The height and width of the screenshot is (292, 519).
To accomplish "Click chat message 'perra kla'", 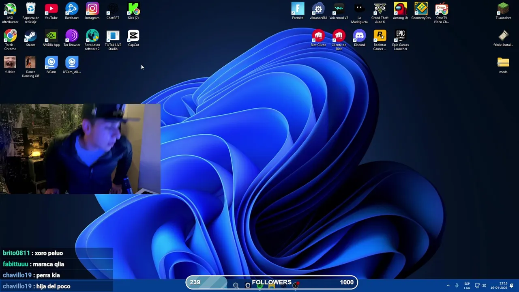I will tap(48, 275).
